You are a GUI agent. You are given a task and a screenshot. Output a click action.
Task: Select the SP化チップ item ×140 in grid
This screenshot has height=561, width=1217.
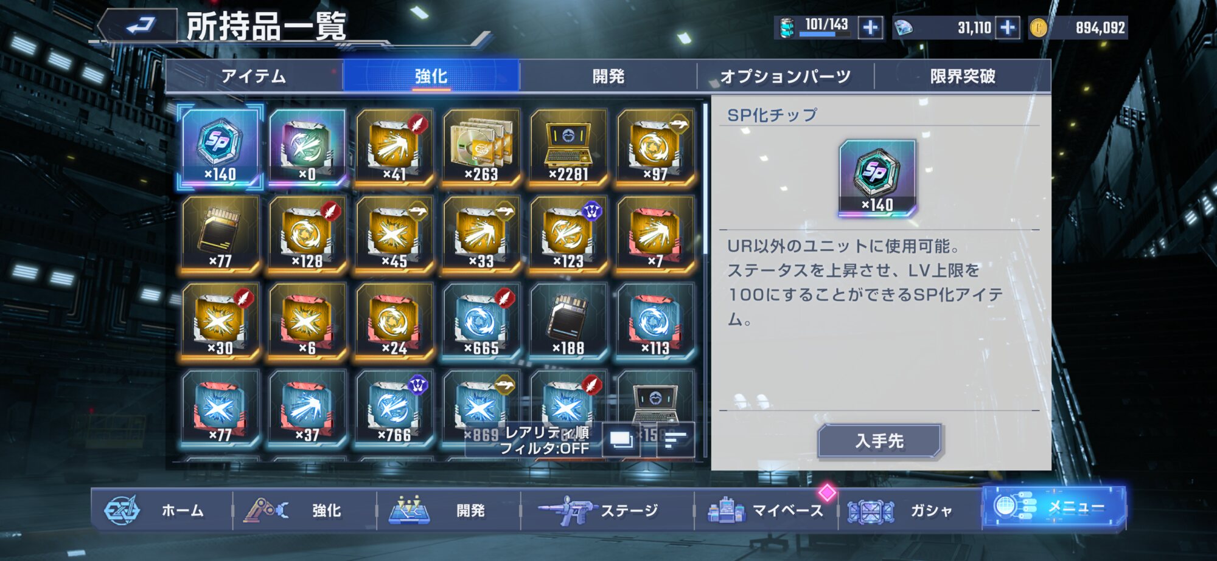point(220,146)
